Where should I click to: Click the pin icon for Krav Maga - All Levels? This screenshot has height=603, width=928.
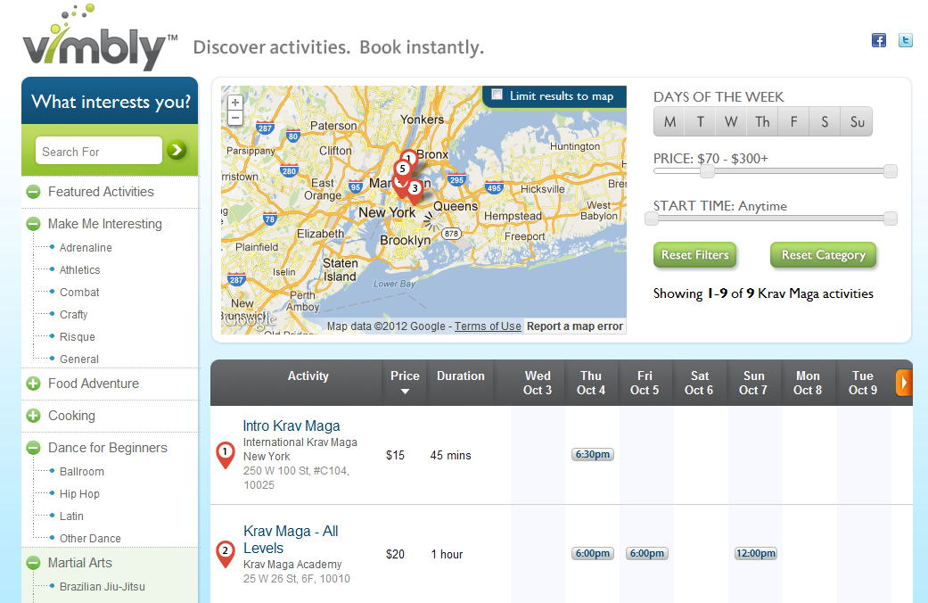click(x=225, y=554)
